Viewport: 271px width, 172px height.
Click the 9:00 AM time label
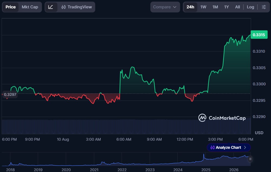(x=154, y=139)
